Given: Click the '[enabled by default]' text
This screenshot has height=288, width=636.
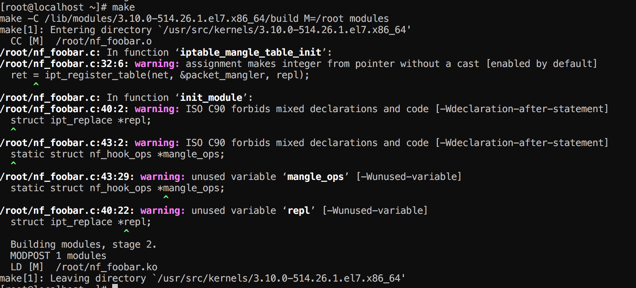Looking at the screenshot, I should 542,64.
